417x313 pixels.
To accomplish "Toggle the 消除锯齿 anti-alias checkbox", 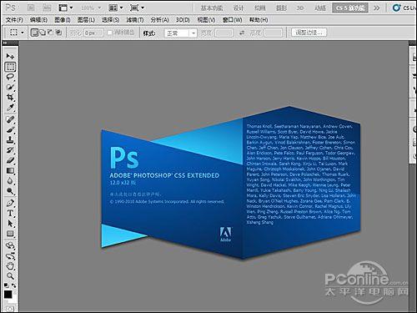I will (109, 33).
